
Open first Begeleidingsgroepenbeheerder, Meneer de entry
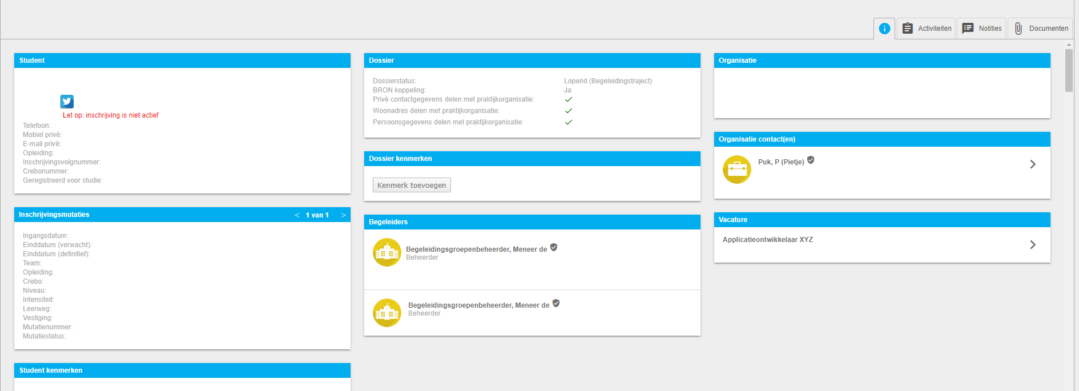477,249
